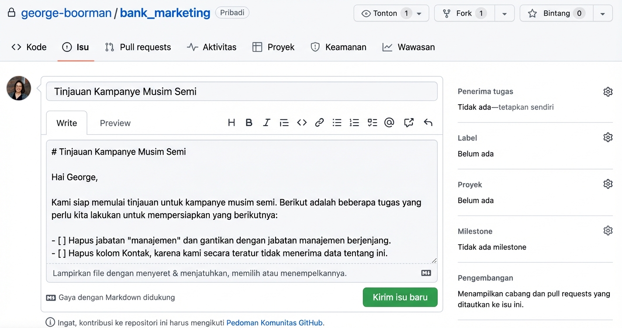
Task: Go to the Pull requests tab
Action: coord(138,47)
